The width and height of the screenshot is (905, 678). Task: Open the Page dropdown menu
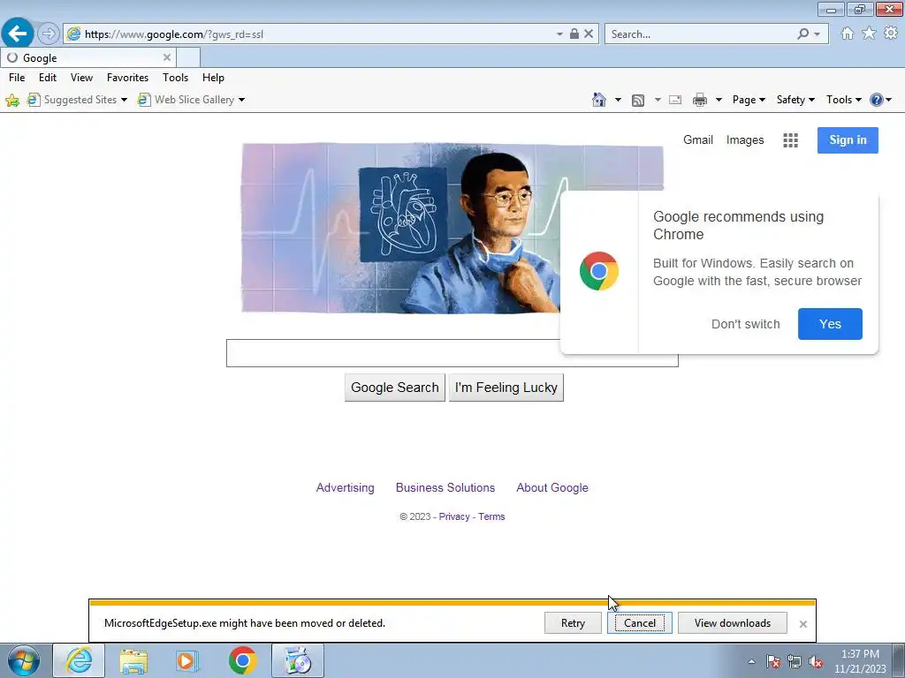(x=749, y=100)
